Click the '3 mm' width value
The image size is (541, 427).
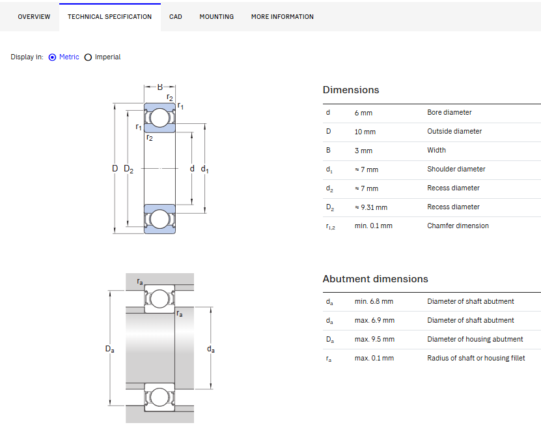point(363,151)
